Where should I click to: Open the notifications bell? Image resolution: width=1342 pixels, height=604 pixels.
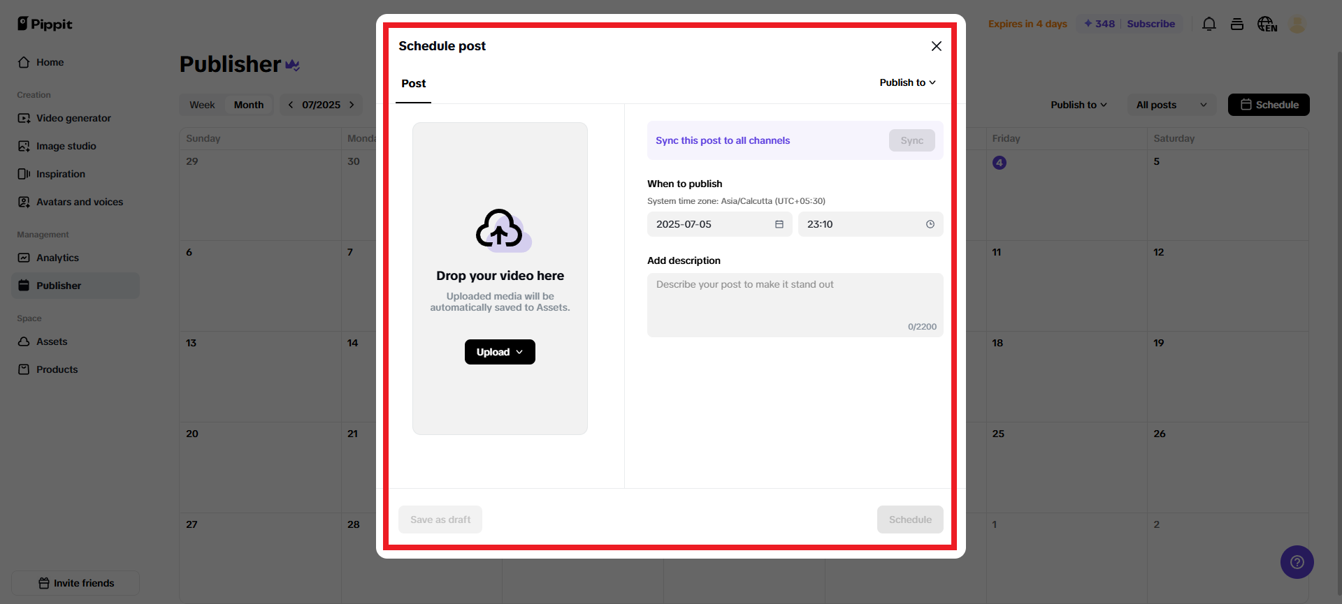pos(1208,24)
